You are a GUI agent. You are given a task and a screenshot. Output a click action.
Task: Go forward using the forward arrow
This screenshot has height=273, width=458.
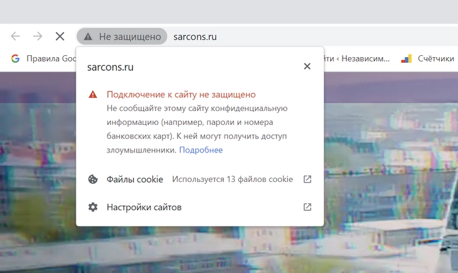point(38,36)
